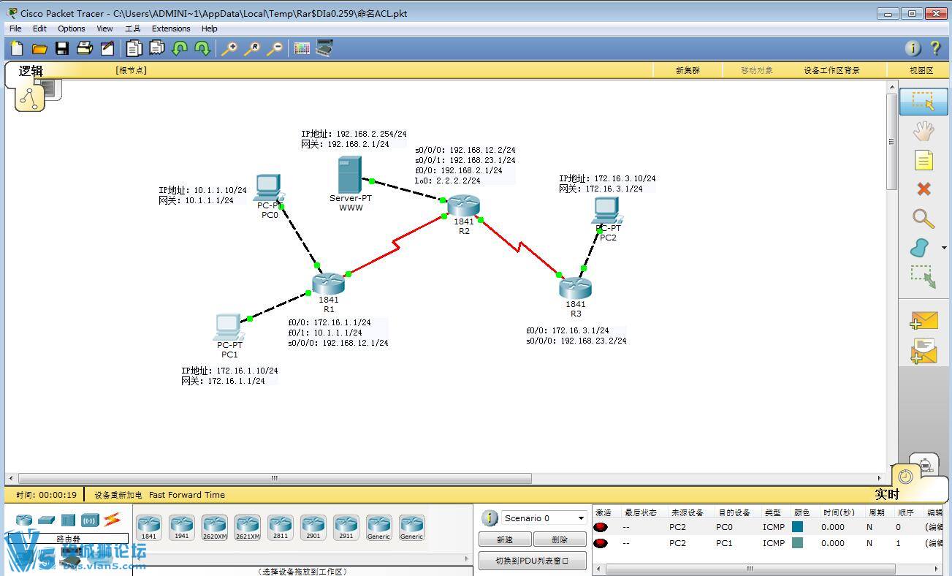
Task: Undo with the left green arrow icon
Action: tap(180, 48)
